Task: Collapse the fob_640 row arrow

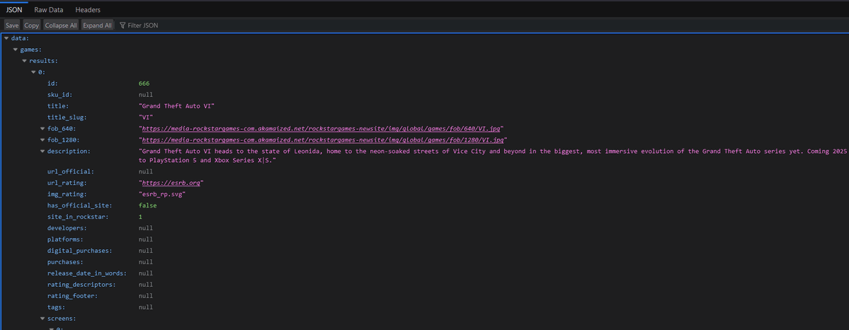Action: (43, 129)
